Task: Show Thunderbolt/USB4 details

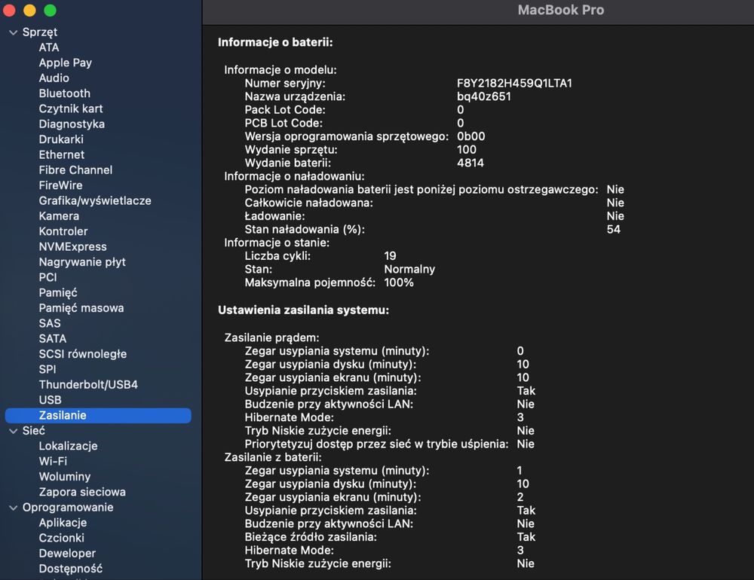Action: coord(88,385)
